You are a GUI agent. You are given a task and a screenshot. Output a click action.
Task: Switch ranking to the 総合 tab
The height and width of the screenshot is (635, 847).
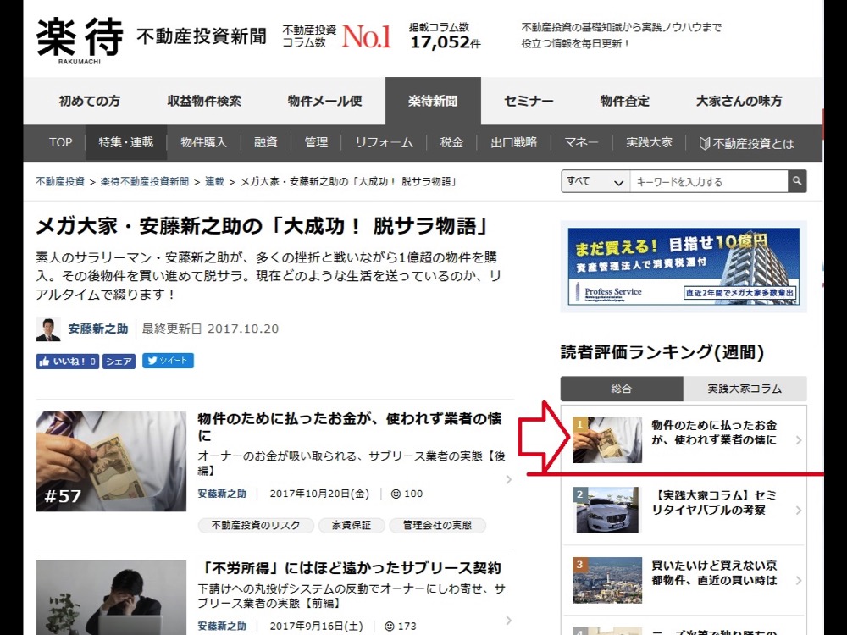(x=622, y=389)
